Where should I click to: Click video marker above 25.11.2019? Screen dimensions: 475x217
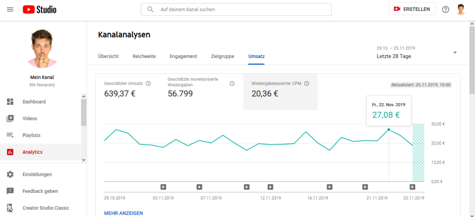click(412, 187)
